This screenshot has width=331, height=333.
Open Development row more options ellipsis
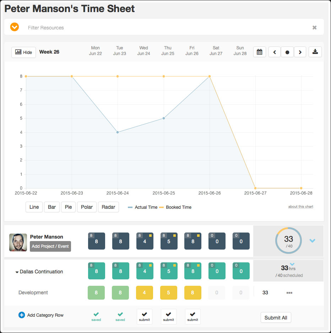pyautogui.click(x=289, y=293)
